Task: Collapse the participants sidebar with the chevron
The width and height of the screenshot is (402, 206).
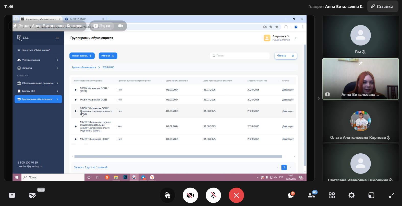Action: click(319, 98)
